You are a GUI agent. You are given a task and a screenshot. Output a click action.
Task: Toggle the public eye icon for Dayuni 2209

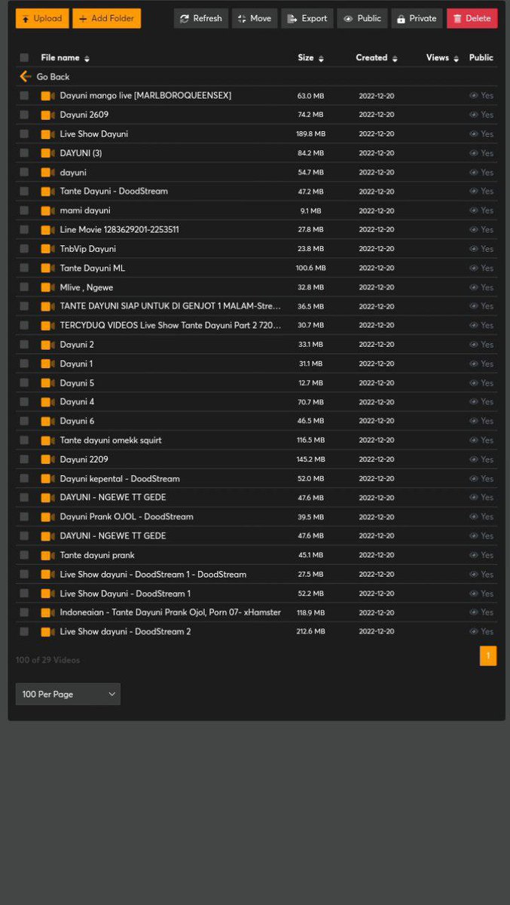click(x=474, y=459)
